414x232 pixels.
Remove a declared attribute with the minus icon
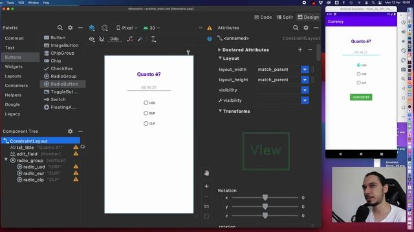click(x=310, y=50)
